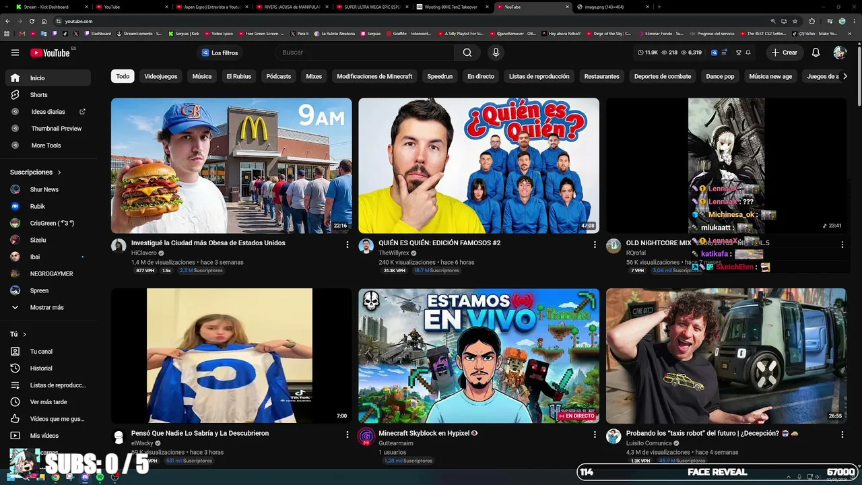Screen dimensions: 862x485
Task: Open Inicio in the sidebar
Action: 46,78
